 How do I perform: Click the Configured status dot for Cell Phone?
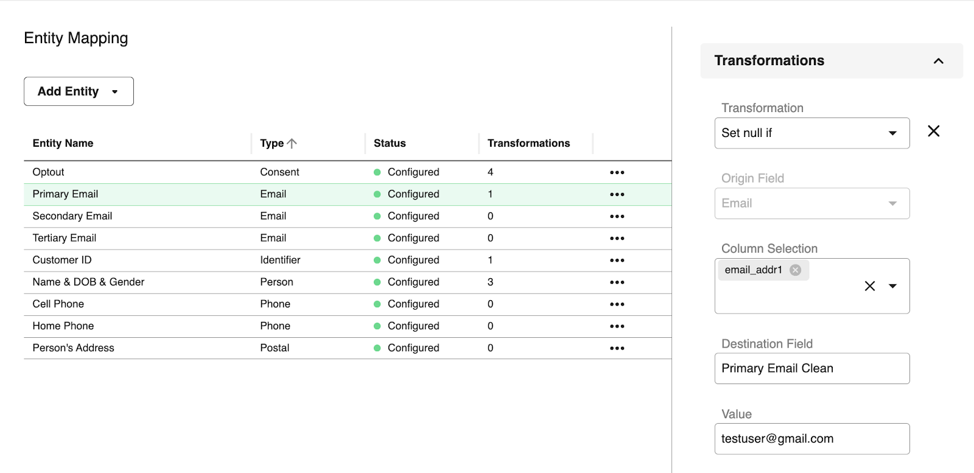click(378, 304)
